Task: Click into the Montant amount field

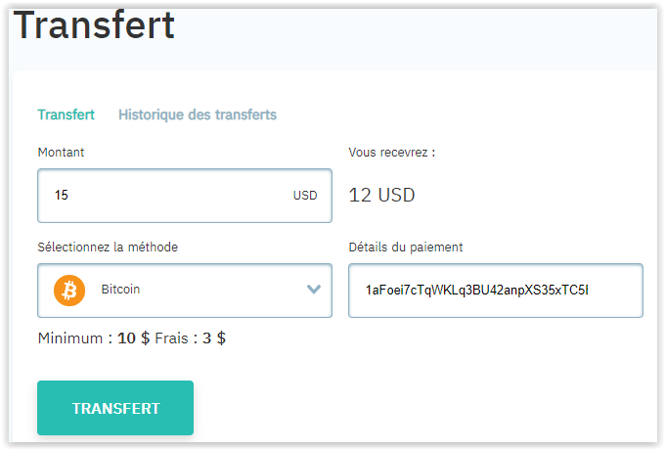Action: coord(166,196)
